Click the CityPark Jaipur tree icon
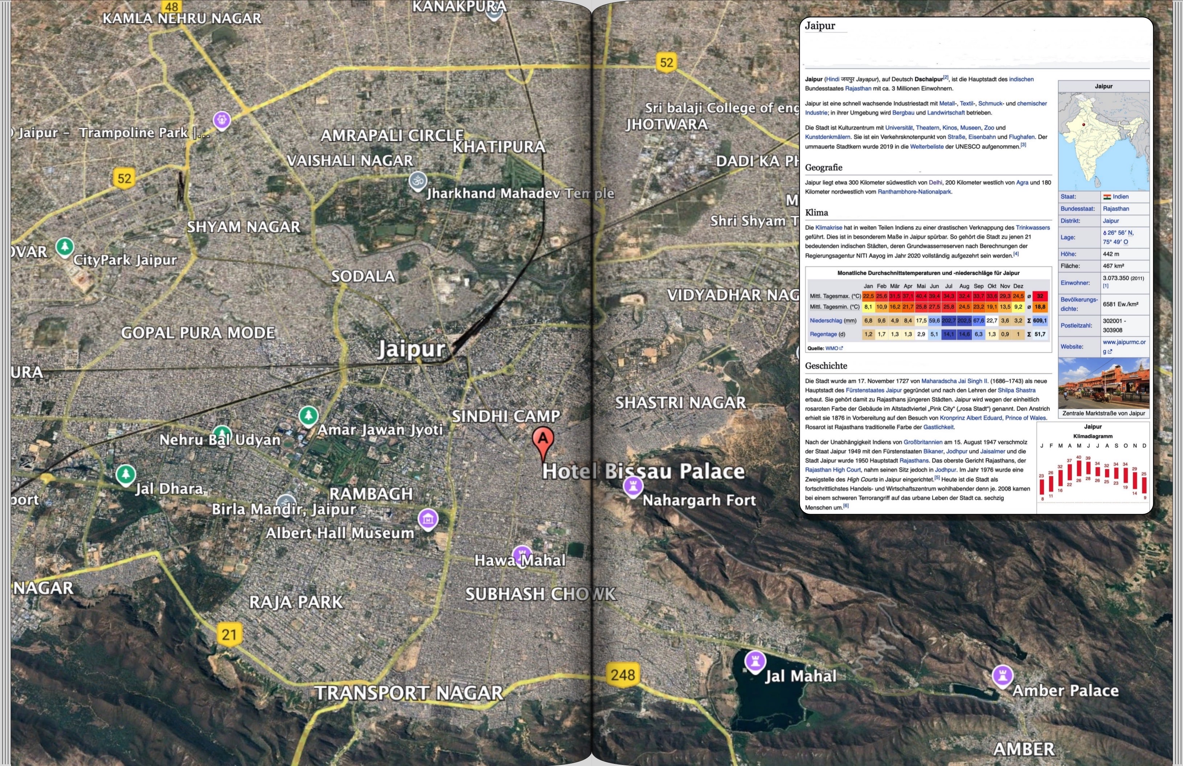This screenshot has width=1183, height=766. [x=65, y=247]
